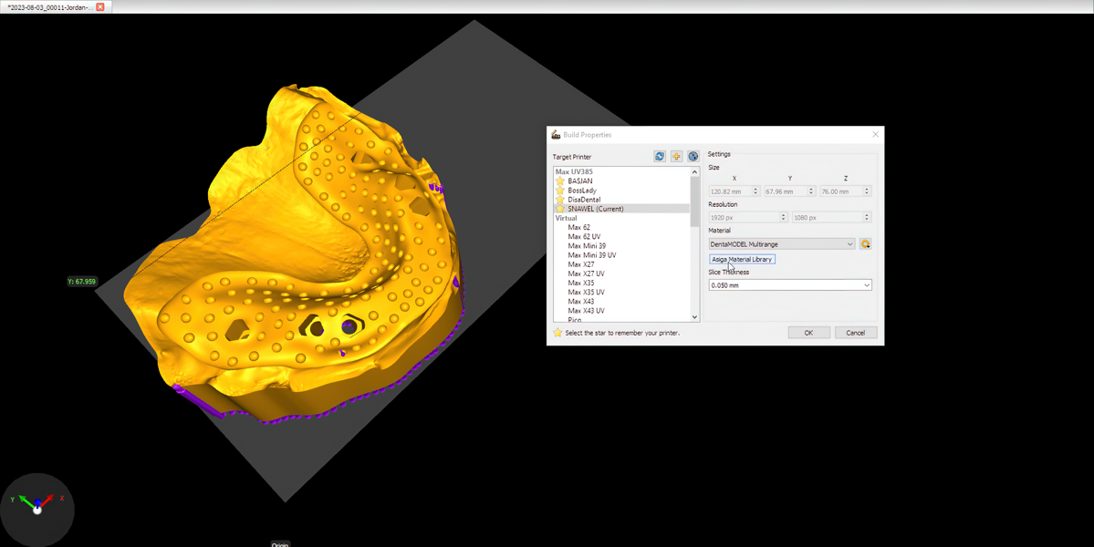Click the star beside BASJAN printer

560,181
